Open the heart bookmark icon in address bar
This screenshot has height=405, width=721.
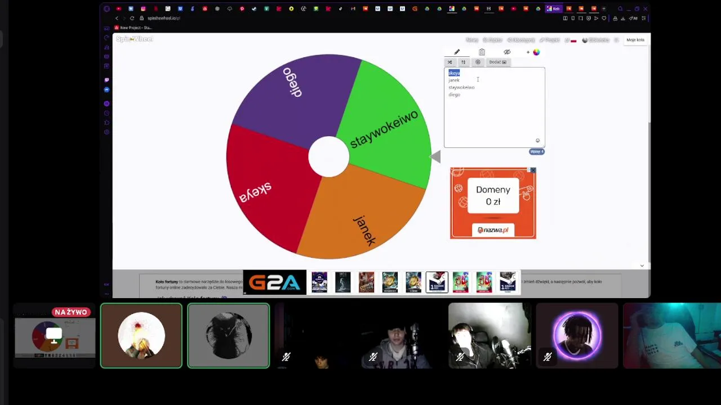click(604, 18)
